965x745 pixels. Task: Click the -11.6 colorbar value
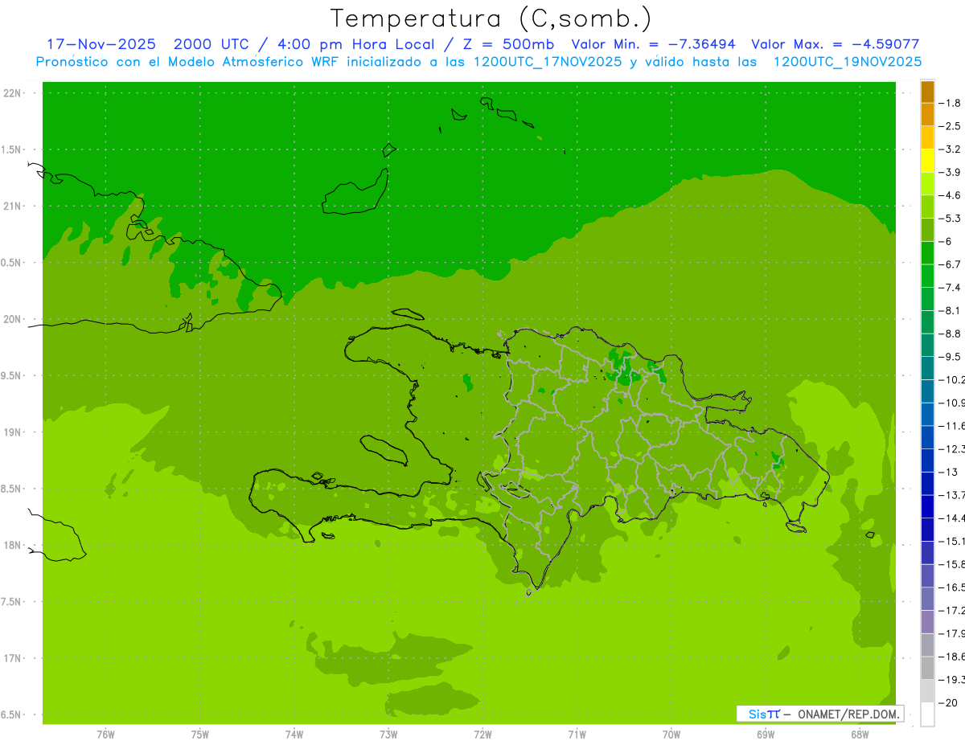click(952, 426)
